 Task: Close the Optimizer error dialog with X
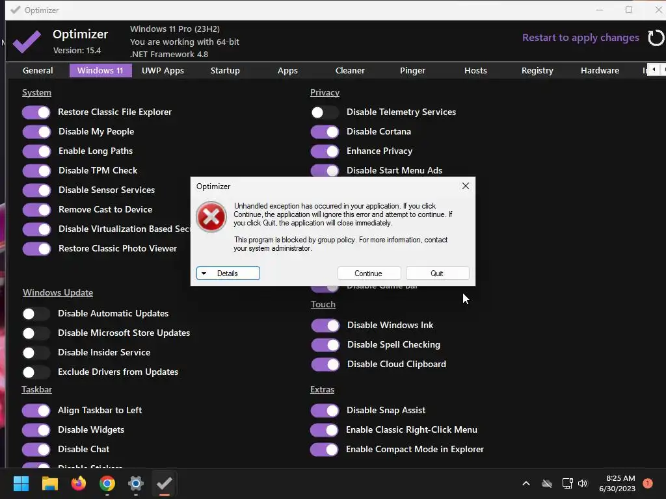[466, 186]
